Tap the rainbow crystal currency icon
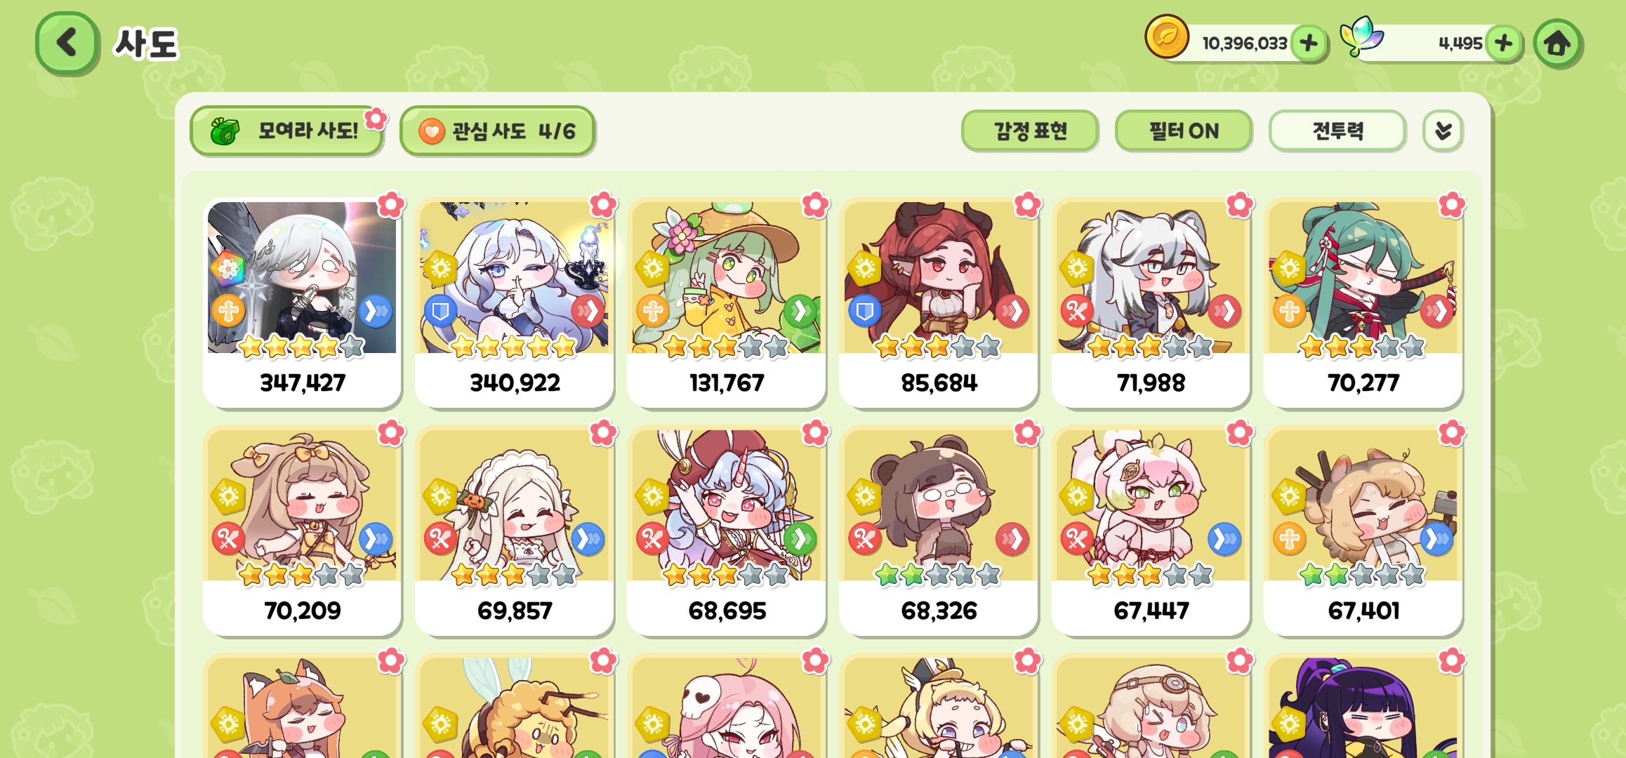1626x758 pixels. (1361, 36)
